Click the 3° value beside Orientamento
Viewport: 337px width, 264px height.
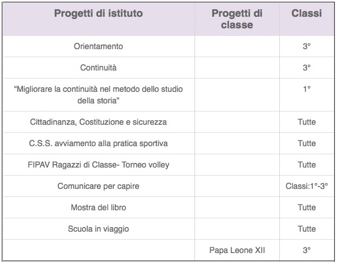(306, 46)
